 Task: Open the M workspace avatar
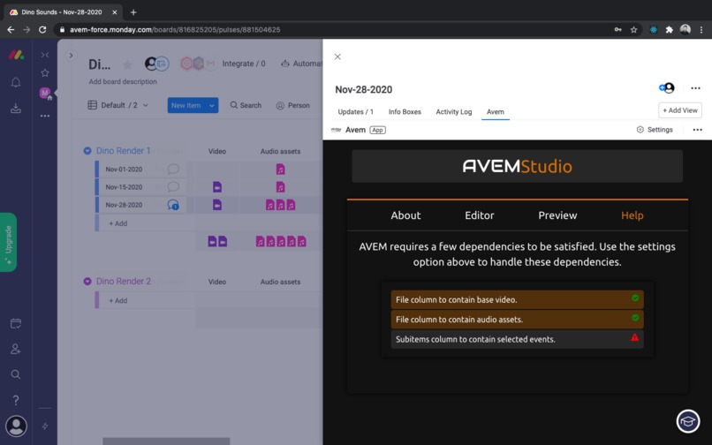click(x=45, y=93)
